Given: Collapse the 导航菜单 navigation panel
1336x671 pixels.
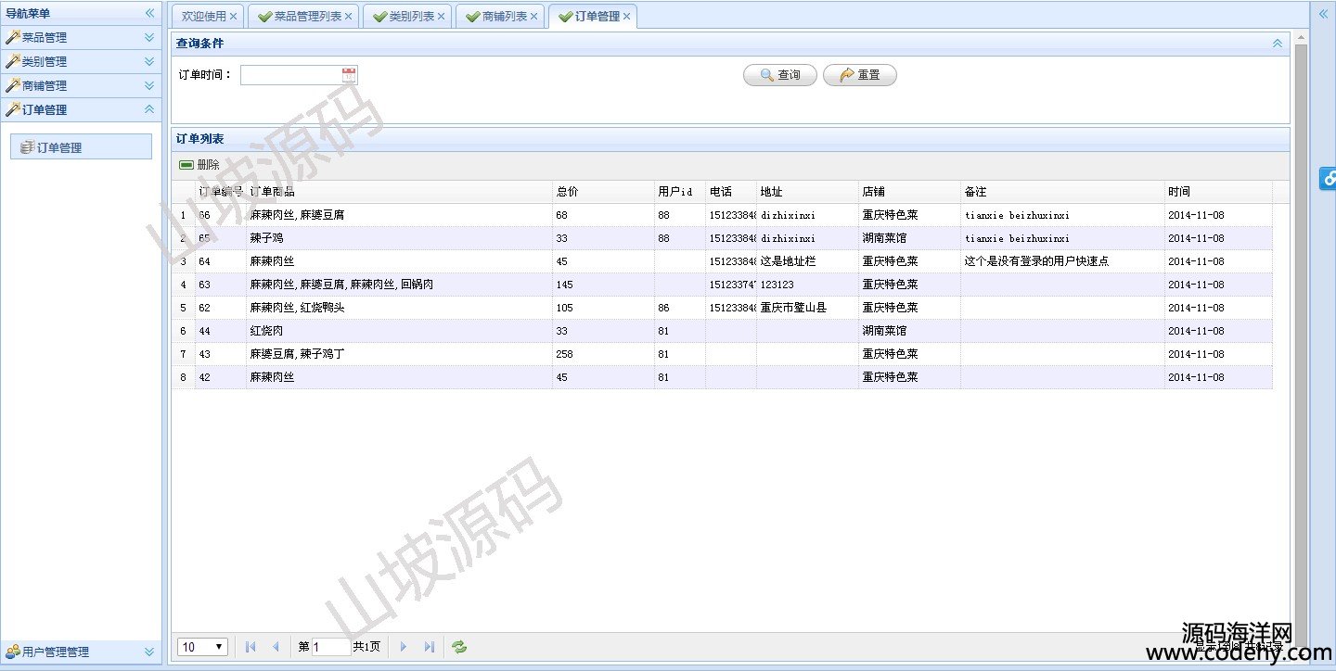Looking at the screenshot, I should (x=149, y=13).
